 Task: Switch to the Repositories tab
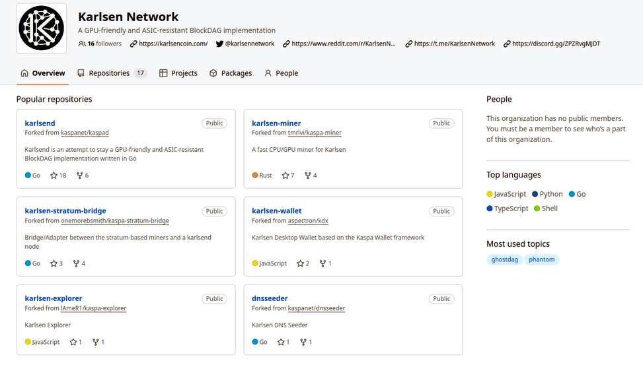pyautogui.click(x=112, y=73)
